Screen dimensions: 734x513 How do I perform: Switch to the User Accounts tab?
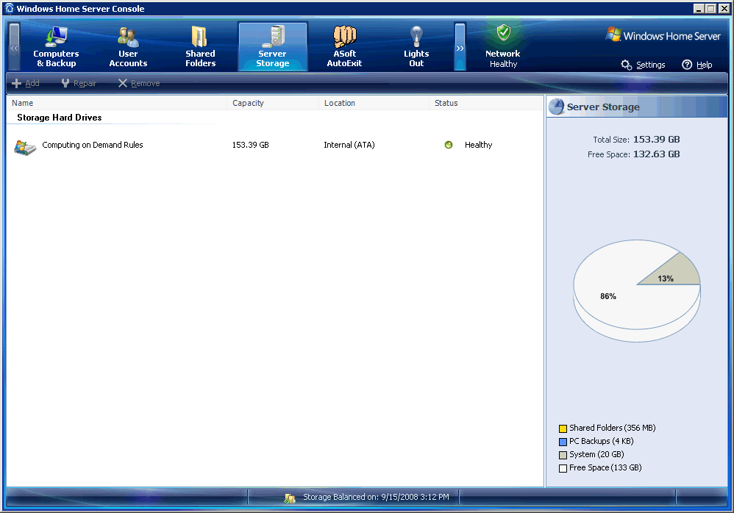click(128, 47)
